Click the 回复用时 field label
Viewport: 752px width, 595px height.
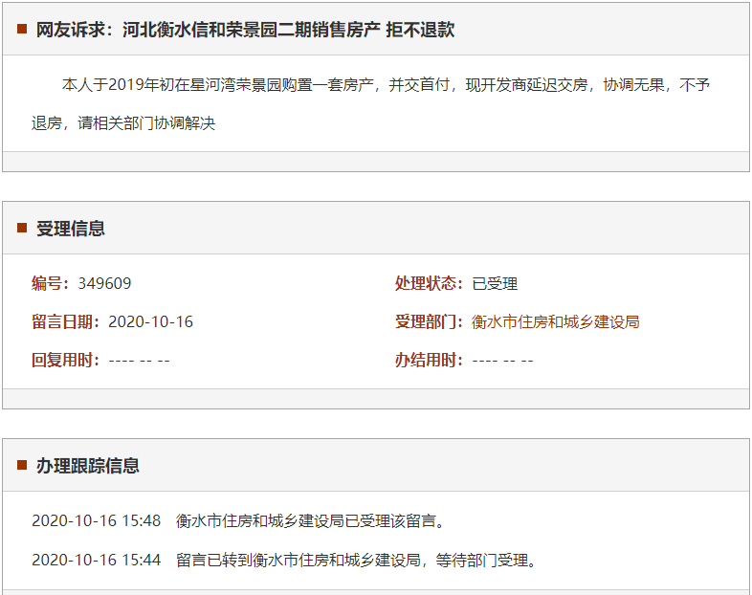click(x=65, y=360)
